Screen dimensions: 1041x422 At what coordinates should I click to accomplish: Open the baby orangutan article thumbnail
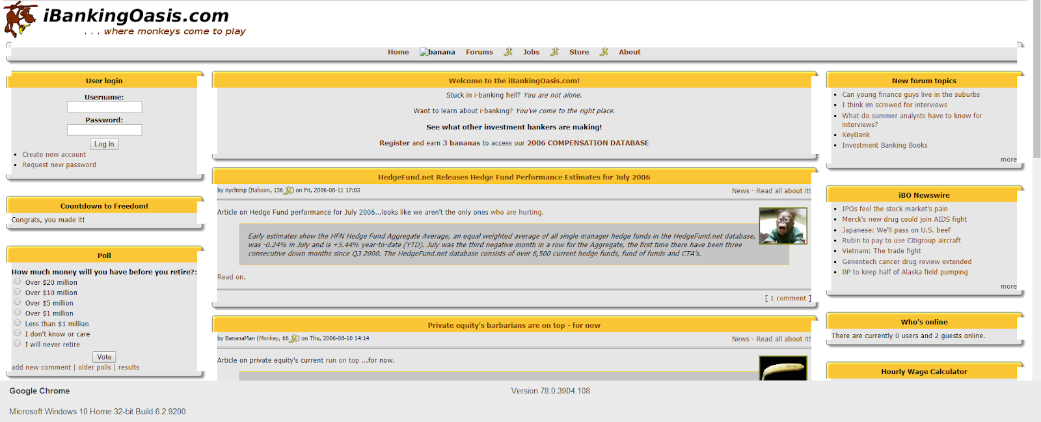(x=783, y=226)
